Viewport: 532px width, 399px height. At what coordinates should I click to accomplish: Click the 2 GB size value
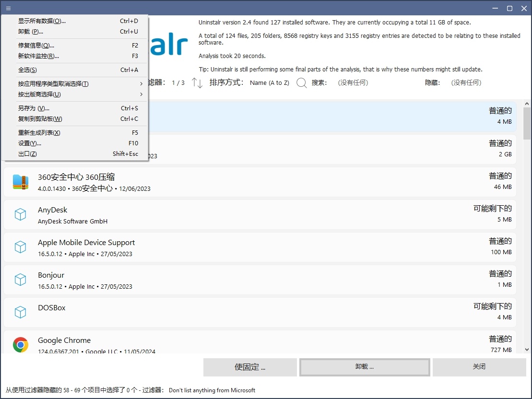pyautogui.click(x=505, y=154)
